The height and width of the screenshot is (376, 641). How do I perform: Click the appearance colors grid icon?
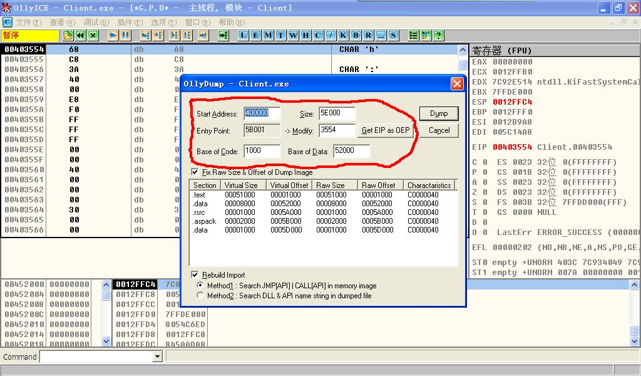(426, 35)
